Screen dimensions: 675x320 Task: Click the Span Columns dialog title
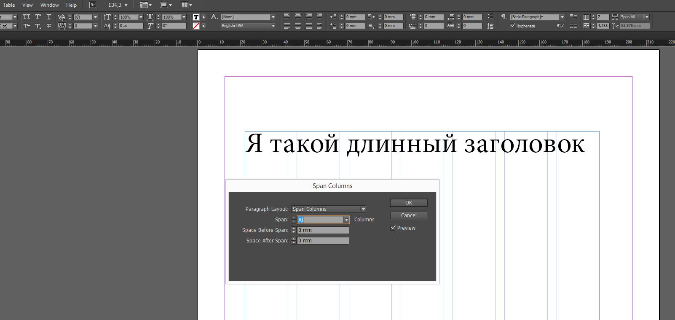coord(332,186)
